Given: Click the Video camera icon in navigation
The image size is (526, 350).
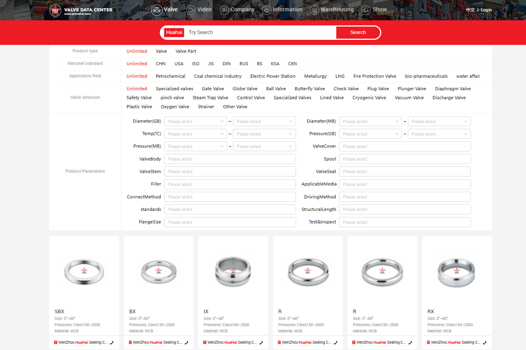Looking at the screenshot, I should point(191,10).
